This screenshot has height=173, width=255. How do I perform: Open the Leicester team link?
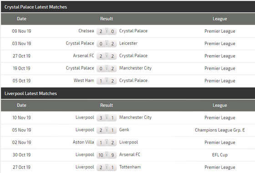click(128, 43)
